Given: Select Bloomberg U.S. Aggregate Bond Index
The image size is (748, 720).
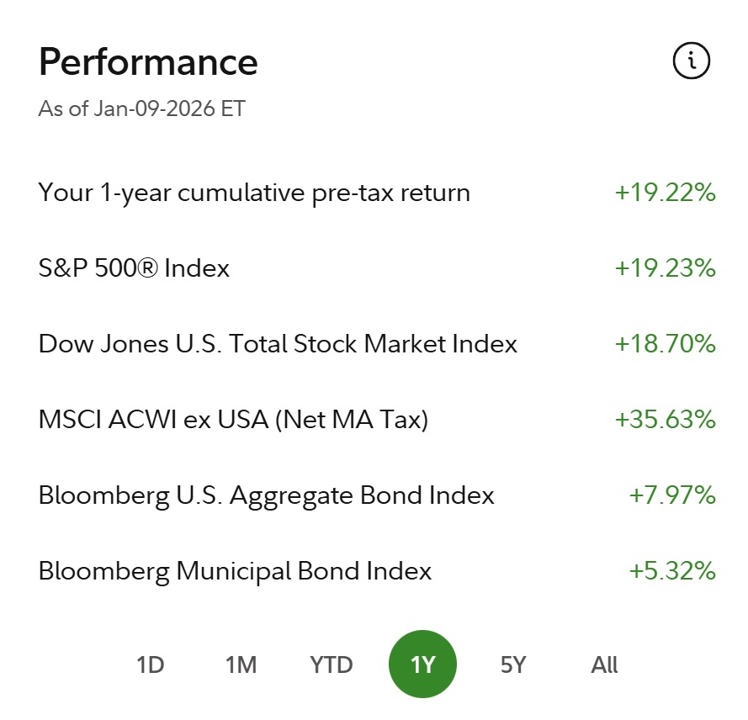Looking at the screenshot, I should coord(266,495).
